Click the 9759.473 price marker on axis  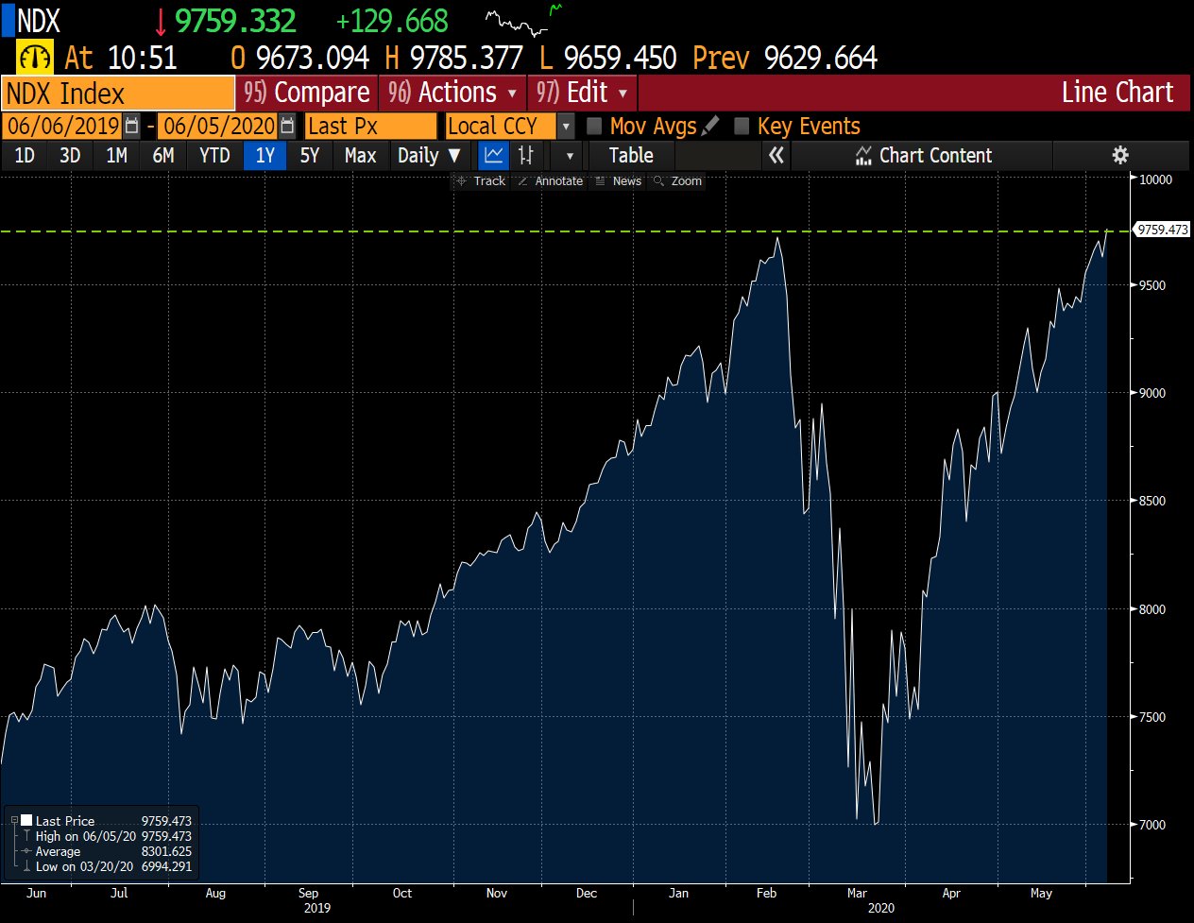(1162, 230)
